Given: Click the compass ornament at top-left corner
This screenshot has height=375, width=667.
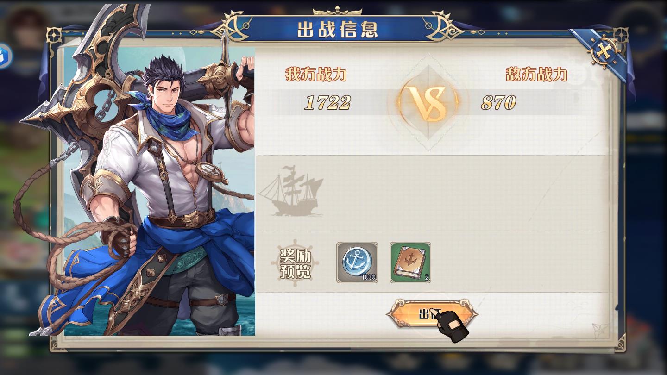Looking at the screenshot, I should click(55, 35).
